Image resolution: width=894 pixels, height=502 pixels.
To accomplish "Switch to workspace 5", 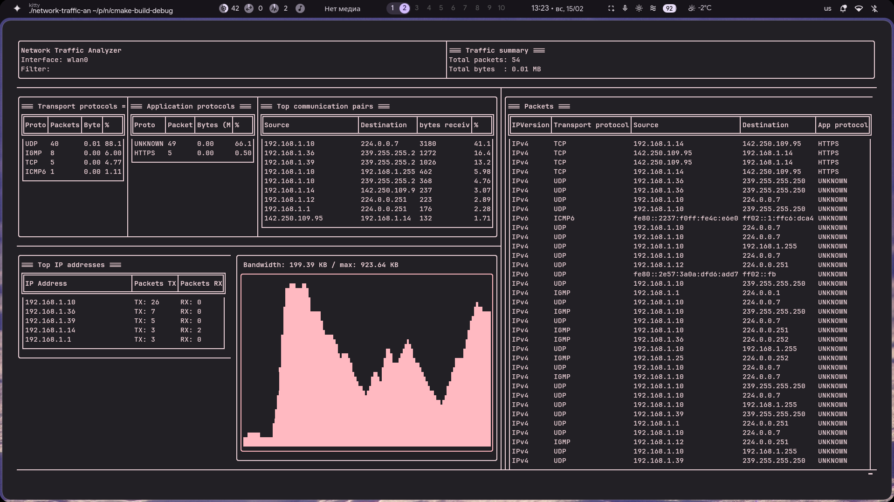I will click(441, 8).
